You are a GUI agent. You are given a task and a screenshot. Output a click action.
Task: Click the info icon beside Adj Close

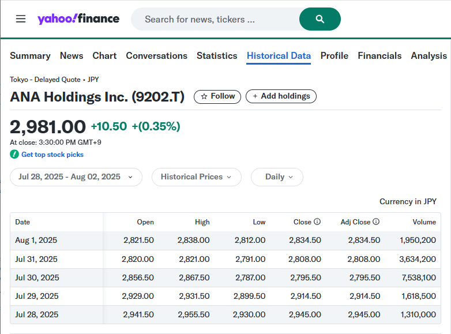(x=376, y=222)
